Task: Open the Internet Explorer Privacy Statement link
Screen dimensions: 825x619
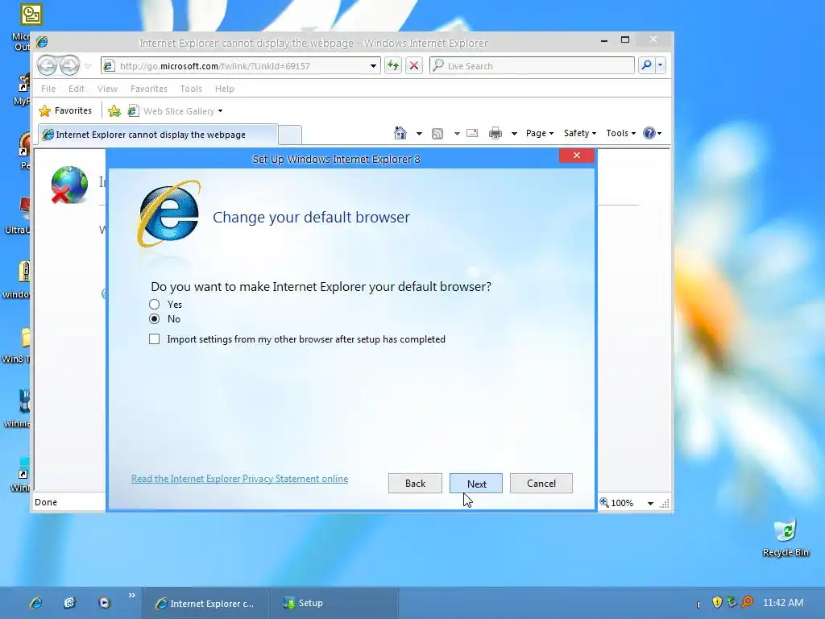Action: coord(239,479)
